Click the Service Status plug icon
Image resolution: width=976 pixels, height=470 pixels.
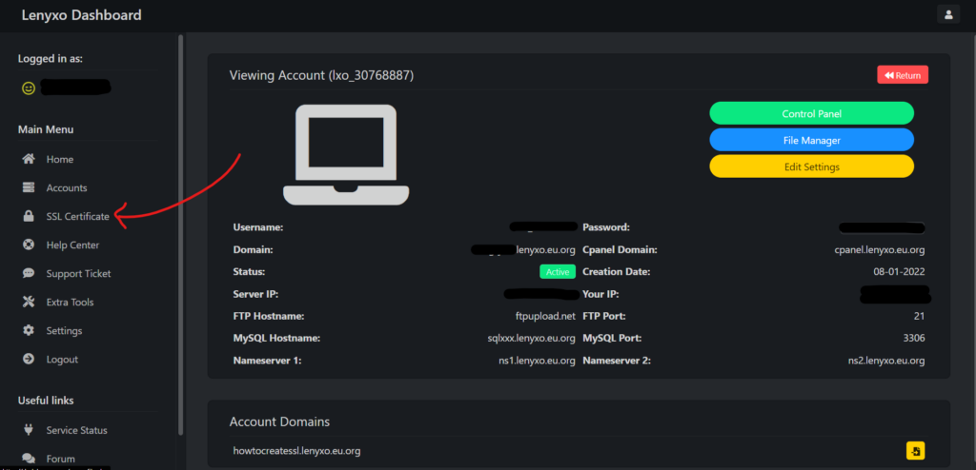(29, 430)
